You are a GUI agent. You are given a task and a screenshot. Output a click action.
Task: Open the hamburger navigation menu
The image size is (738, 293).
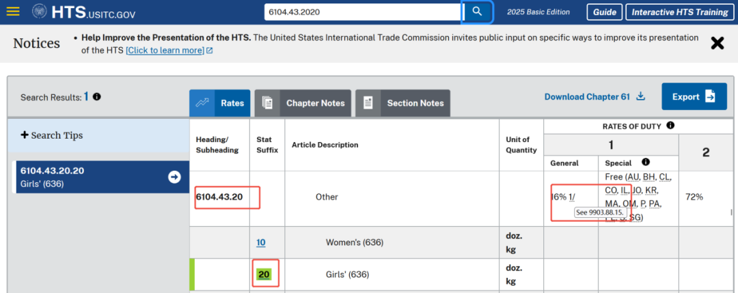click(x=13, y=12)
